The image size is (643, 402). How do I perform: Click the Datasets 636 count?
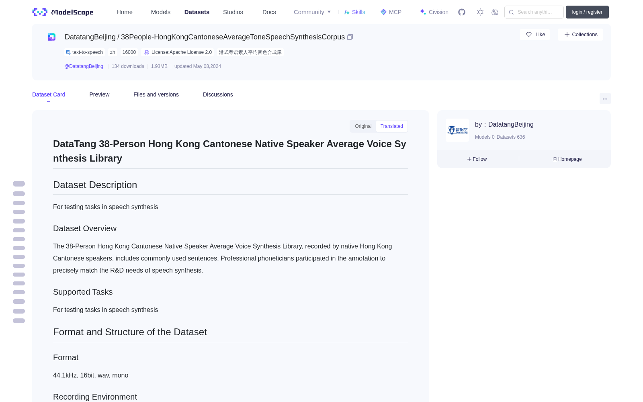point(511,137)
